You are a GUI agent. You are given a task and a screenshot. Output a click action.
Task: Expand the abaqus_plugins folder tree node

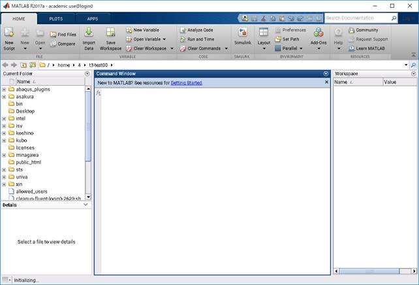click(x=4, y=90)
